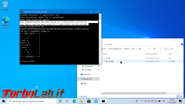Click the Cerca in .ssh search box
This screenshot has width=185, height=104.
170,49
